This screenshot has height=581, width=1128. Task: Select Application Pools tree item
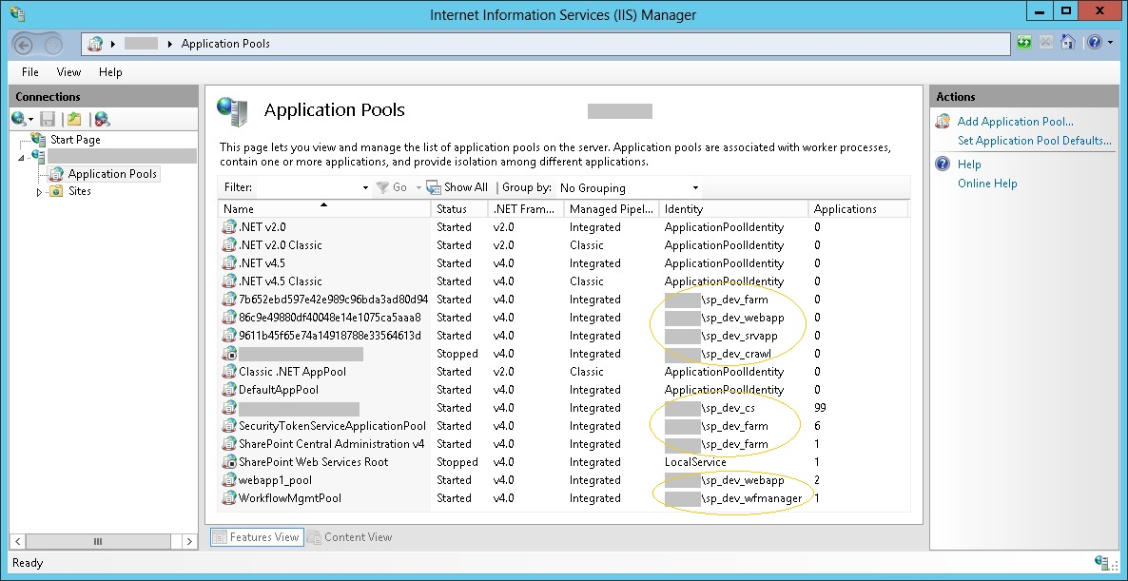111,174
